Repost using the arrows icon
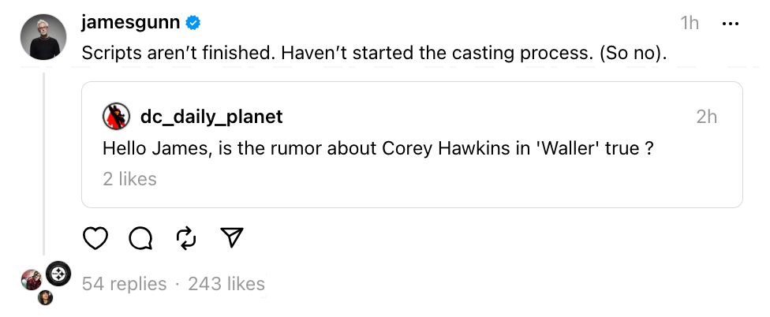 186,237
